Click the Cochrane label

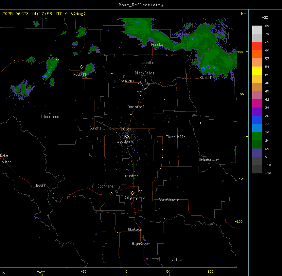(x=105, y=186)
